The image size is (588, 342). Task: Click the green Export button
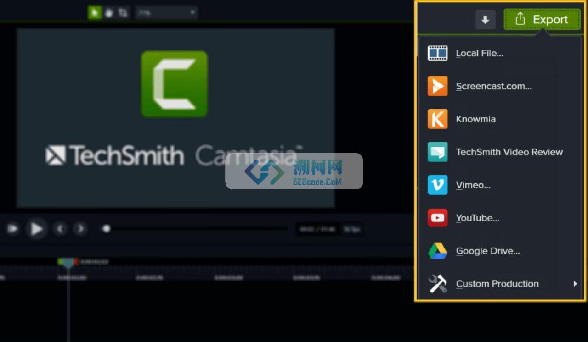coord(542,20)
